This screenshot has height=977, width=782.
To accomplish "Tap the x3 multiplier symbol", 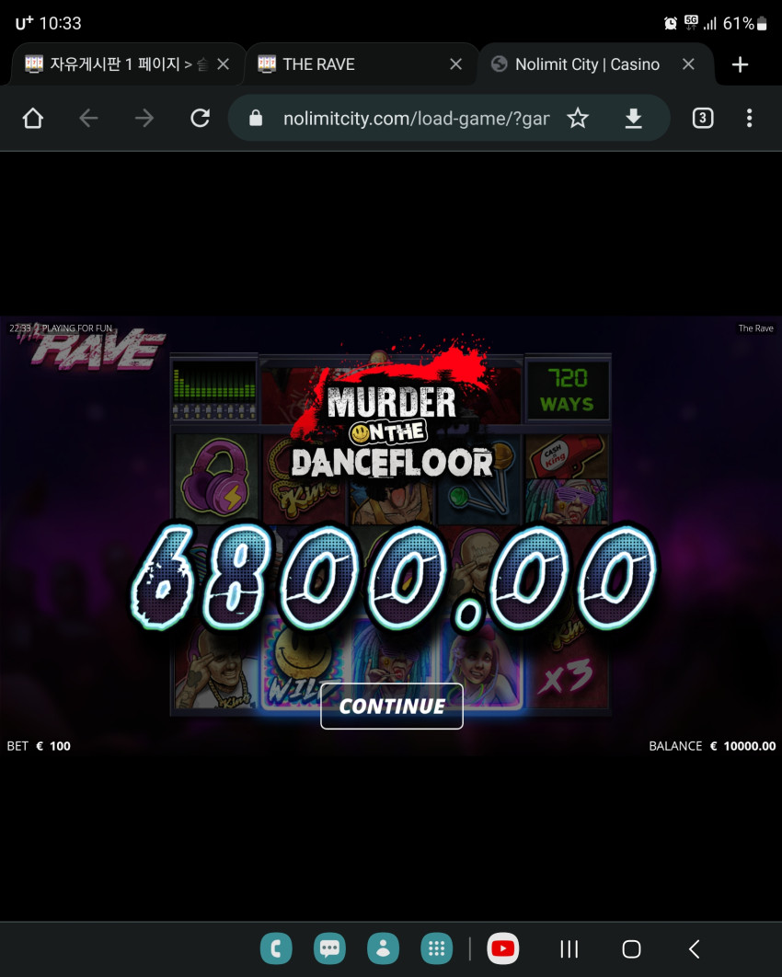I will (566, 675).
